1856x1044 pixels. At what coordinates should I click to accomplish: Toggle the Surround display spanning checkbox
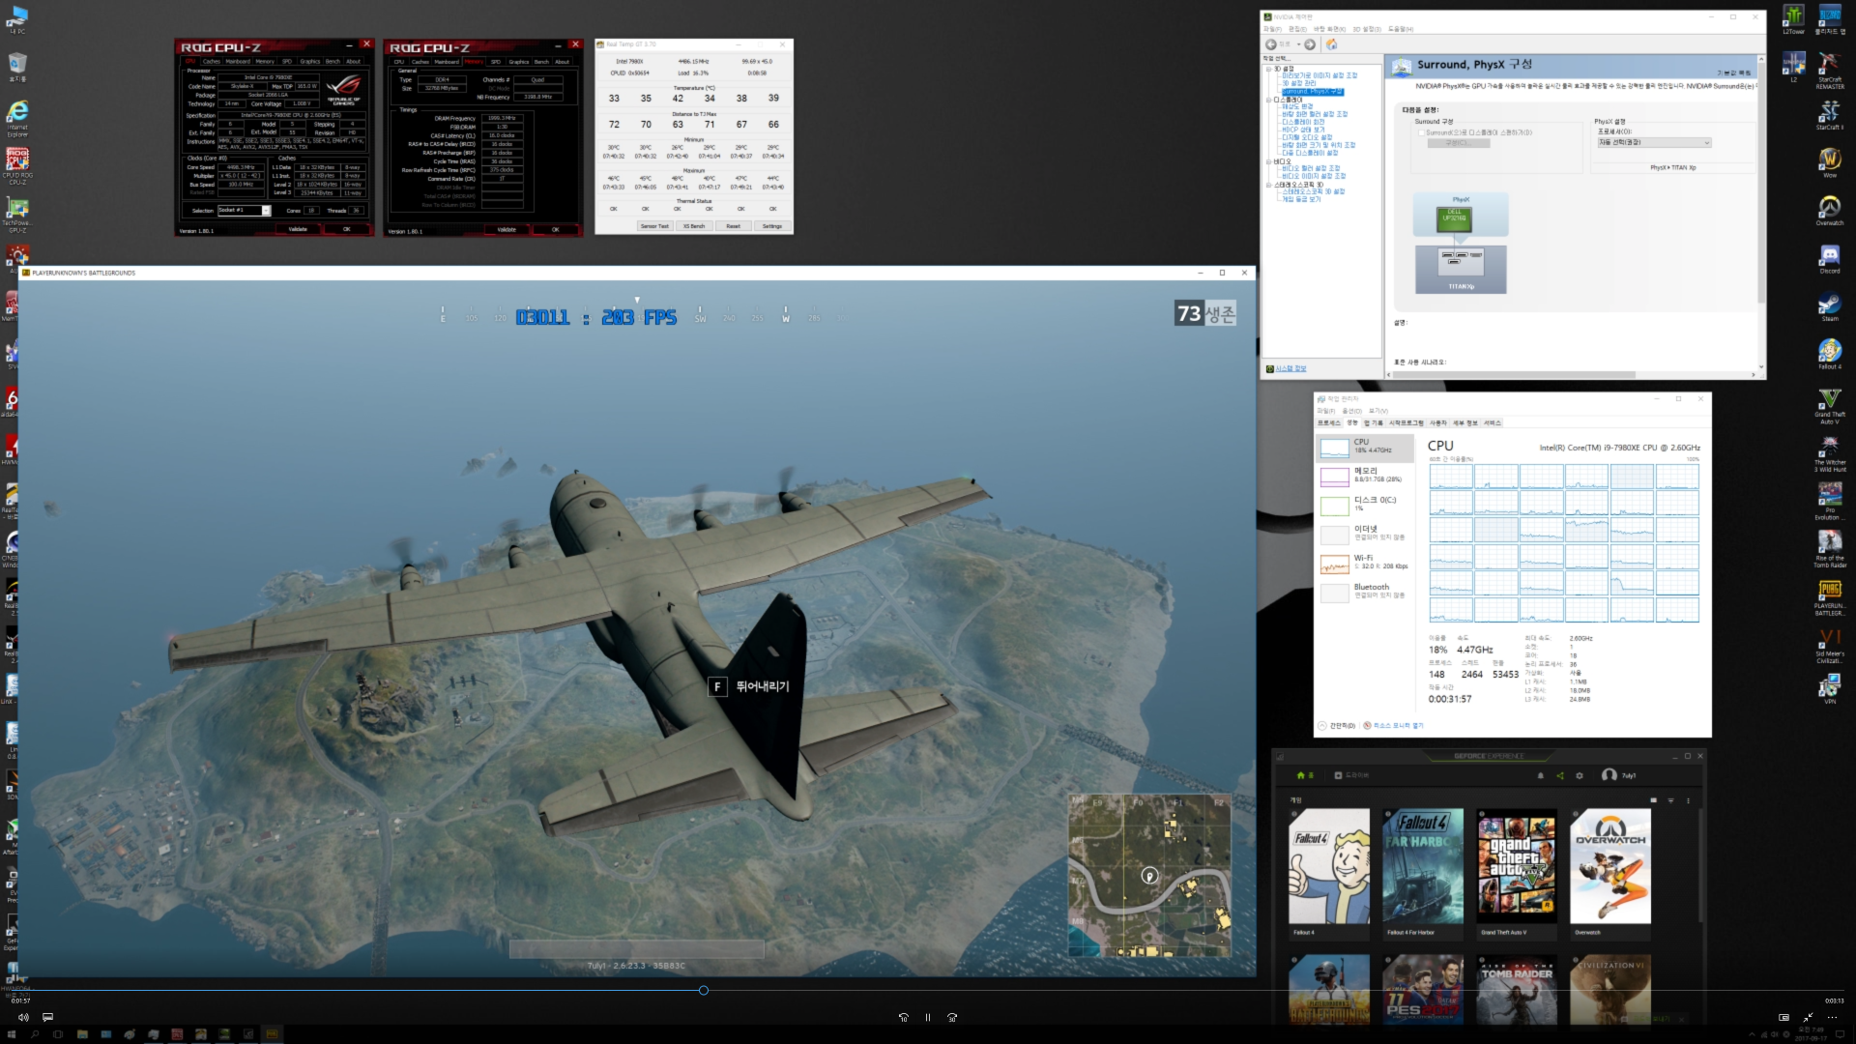1421,132
